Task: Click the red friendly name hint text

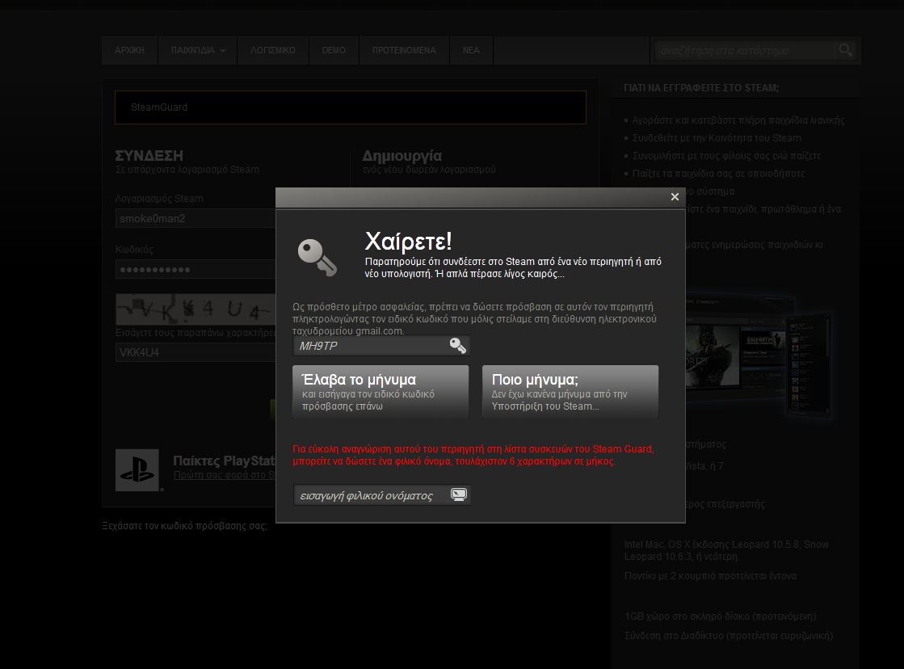Action: pos(473,455)
